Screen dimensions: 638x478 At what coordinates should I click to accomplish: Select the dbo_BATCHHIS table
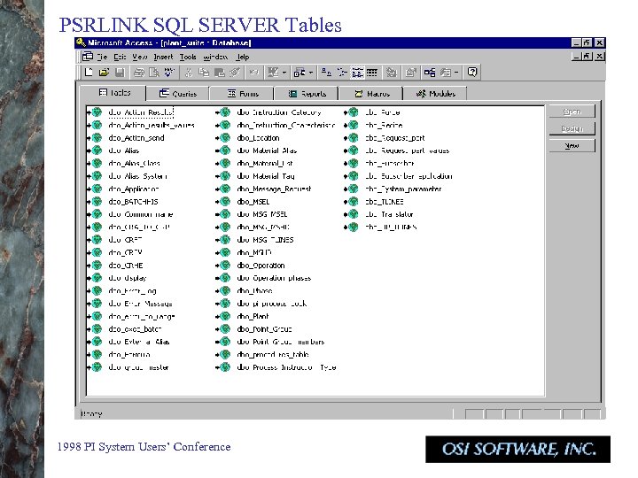click(x=133, y=202)
